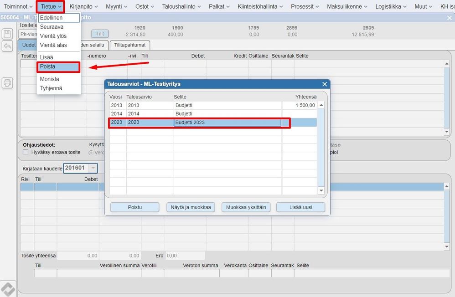Click the Ero 0,00 field
Viewport: 455px width, 297px height.
click(x=185, y=256)
